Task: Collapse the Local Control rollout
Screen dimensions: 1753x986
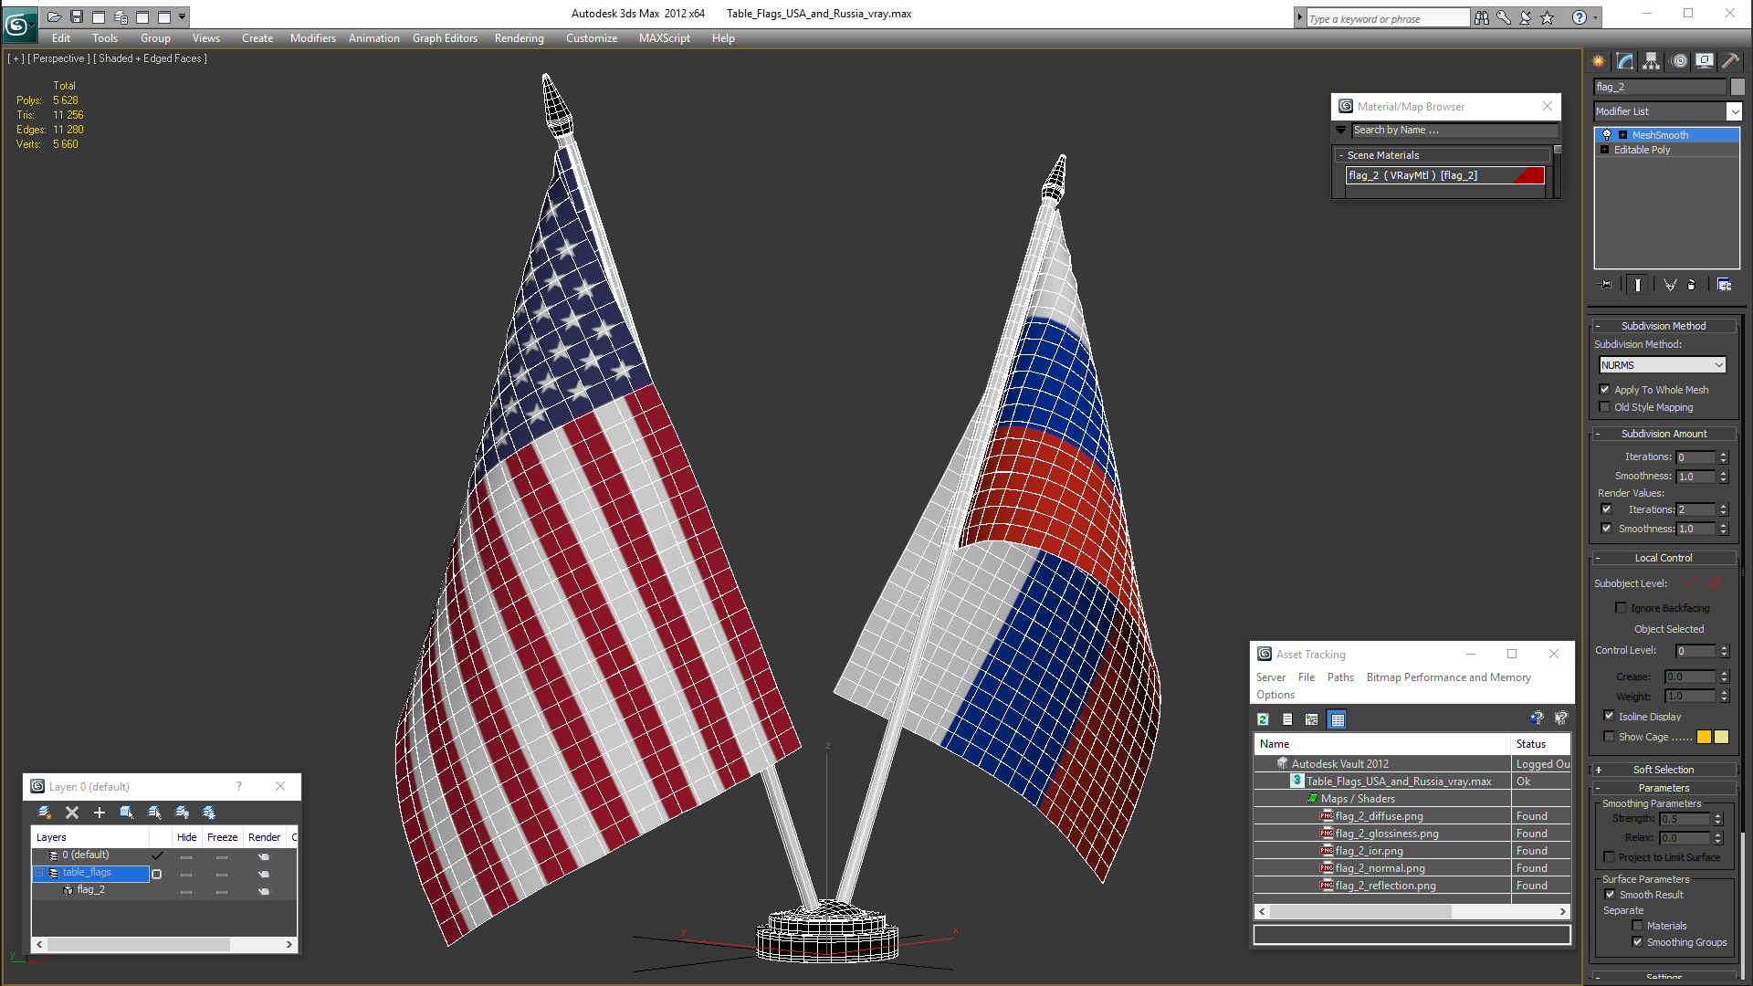Action: click(x=1664, y=558)
